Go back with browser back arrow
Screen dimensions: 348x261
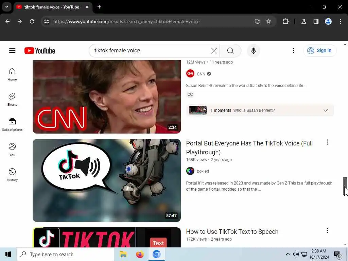(x=7, y=21)
